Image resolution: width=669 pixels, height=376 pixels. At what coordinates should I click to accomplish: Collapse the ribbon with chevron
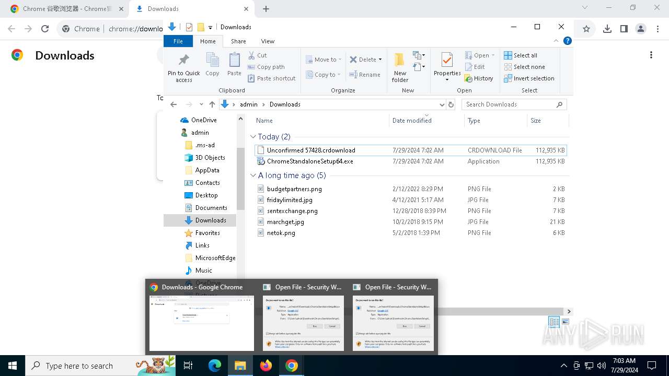557,41
